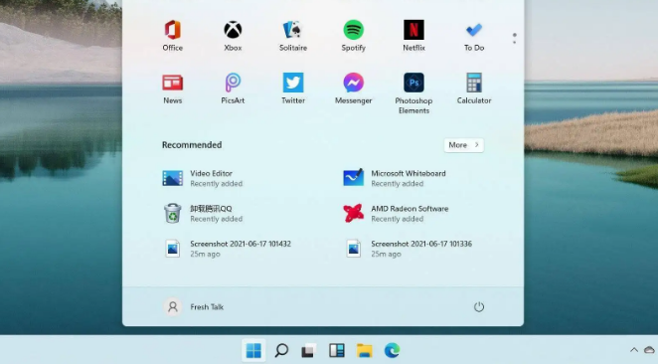Image resolution: width=658 pixels, height=364 pixels.
Task: Open the 卸载腾讯QQ recommended item
Action: point(203,213)
